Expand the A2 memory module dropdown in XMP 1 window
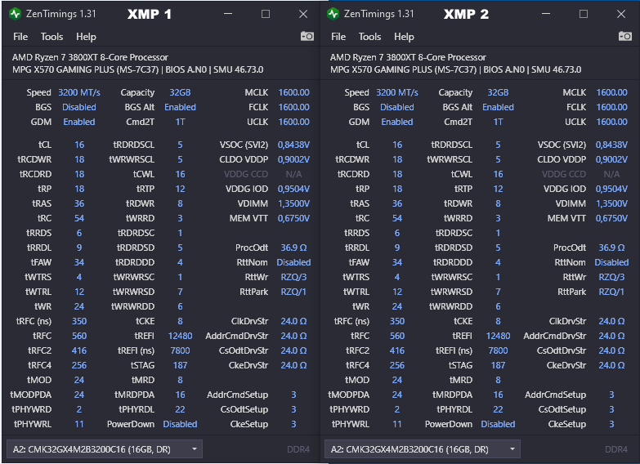 click(x=105, y=449)
